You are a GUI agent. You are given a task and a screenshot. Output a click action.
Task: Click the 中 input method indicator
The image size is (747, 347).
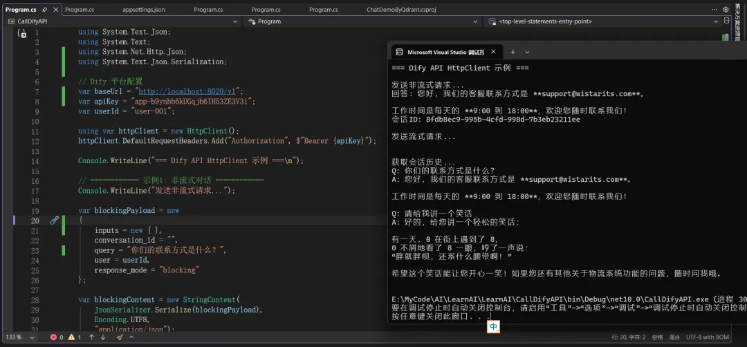click(x=494, y=326)
